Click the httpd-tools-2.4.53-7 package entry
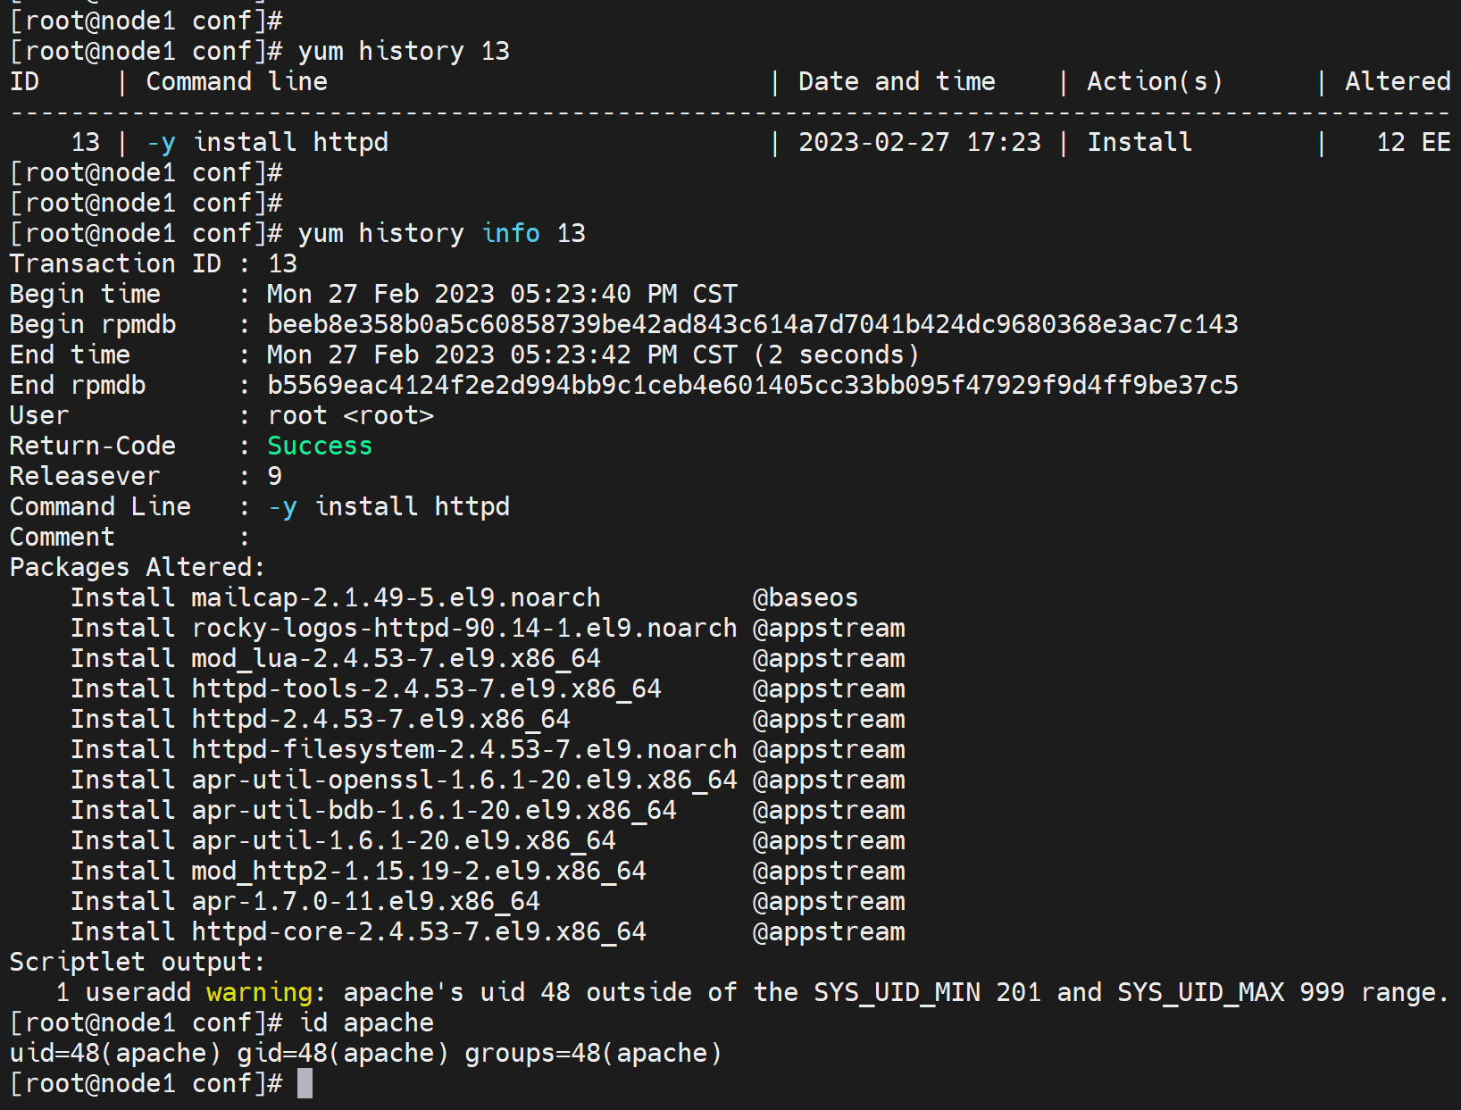The width and height of the screenshot is (1461, 1110). click(x=426, y=689)
